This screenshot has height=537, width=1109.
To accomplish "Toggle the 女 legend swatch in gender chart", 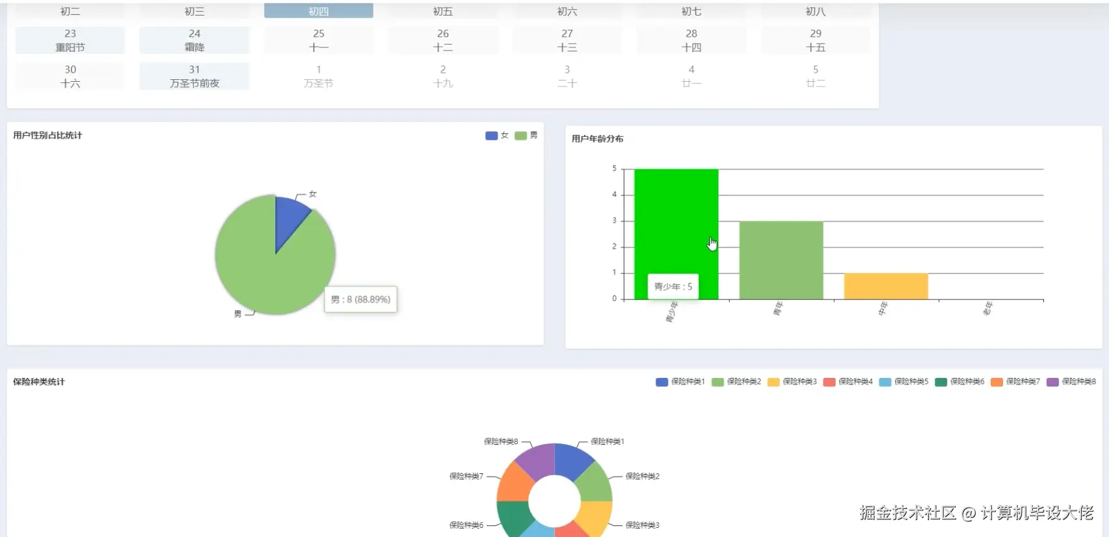I will pos(491,136).
